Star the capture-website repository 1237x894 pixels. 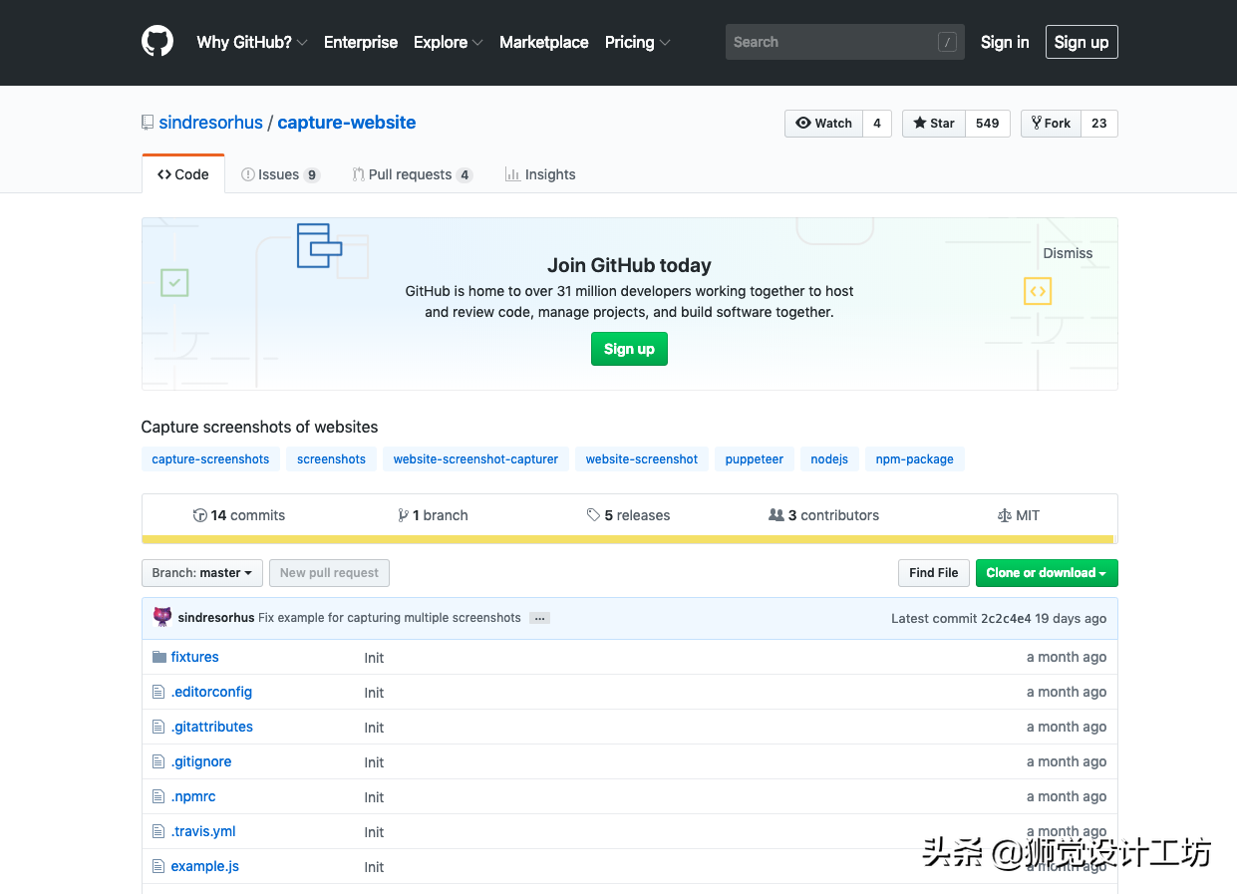point(934,124)
